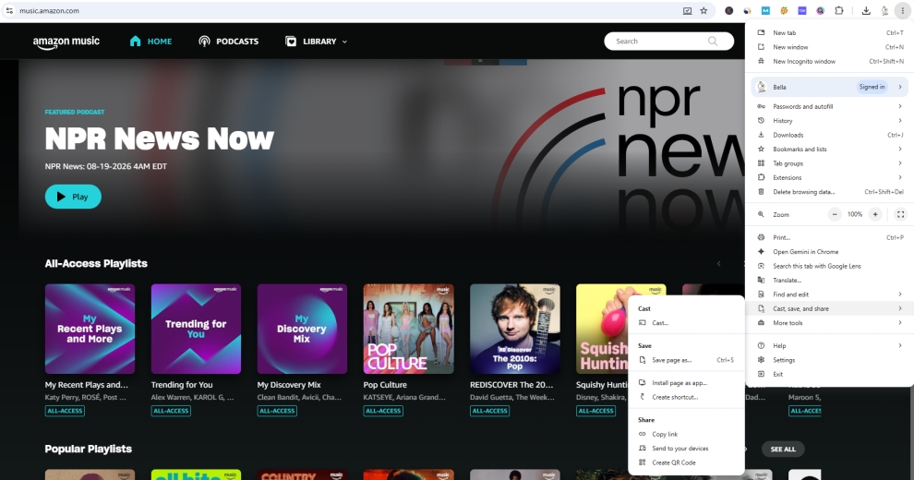Open New window from menu

click(x=829, y=46)
